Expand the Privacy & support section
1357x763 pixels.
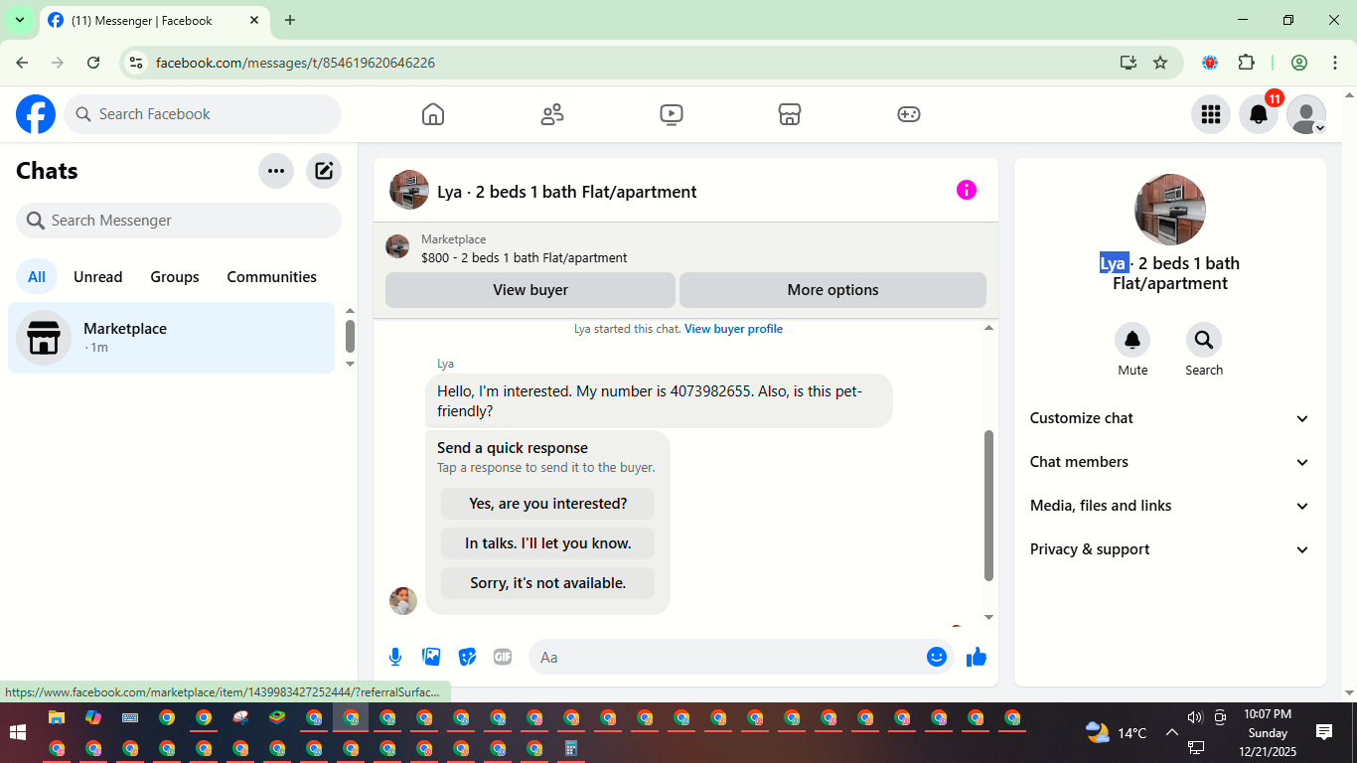1170,549
